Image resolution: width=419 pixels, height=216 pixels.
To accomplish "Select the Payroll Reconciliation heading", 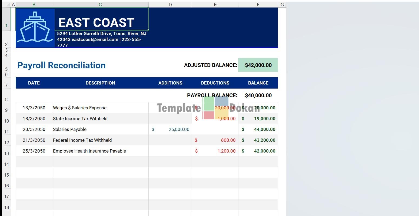I will 61,65.
